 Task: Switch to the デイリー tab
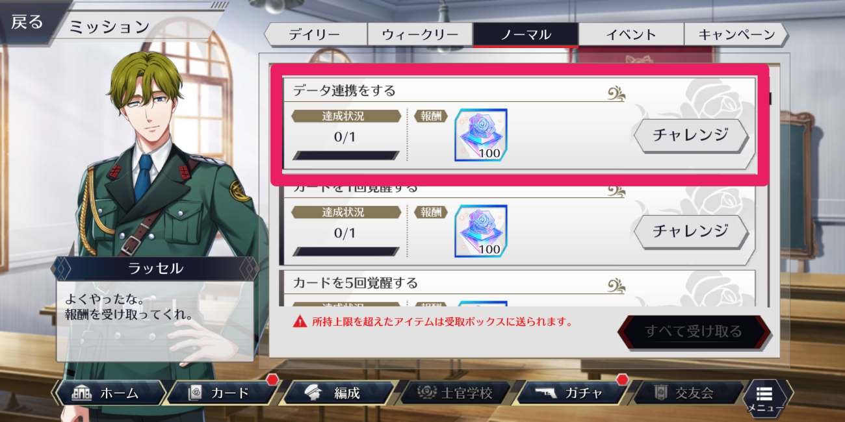(315, 34)
